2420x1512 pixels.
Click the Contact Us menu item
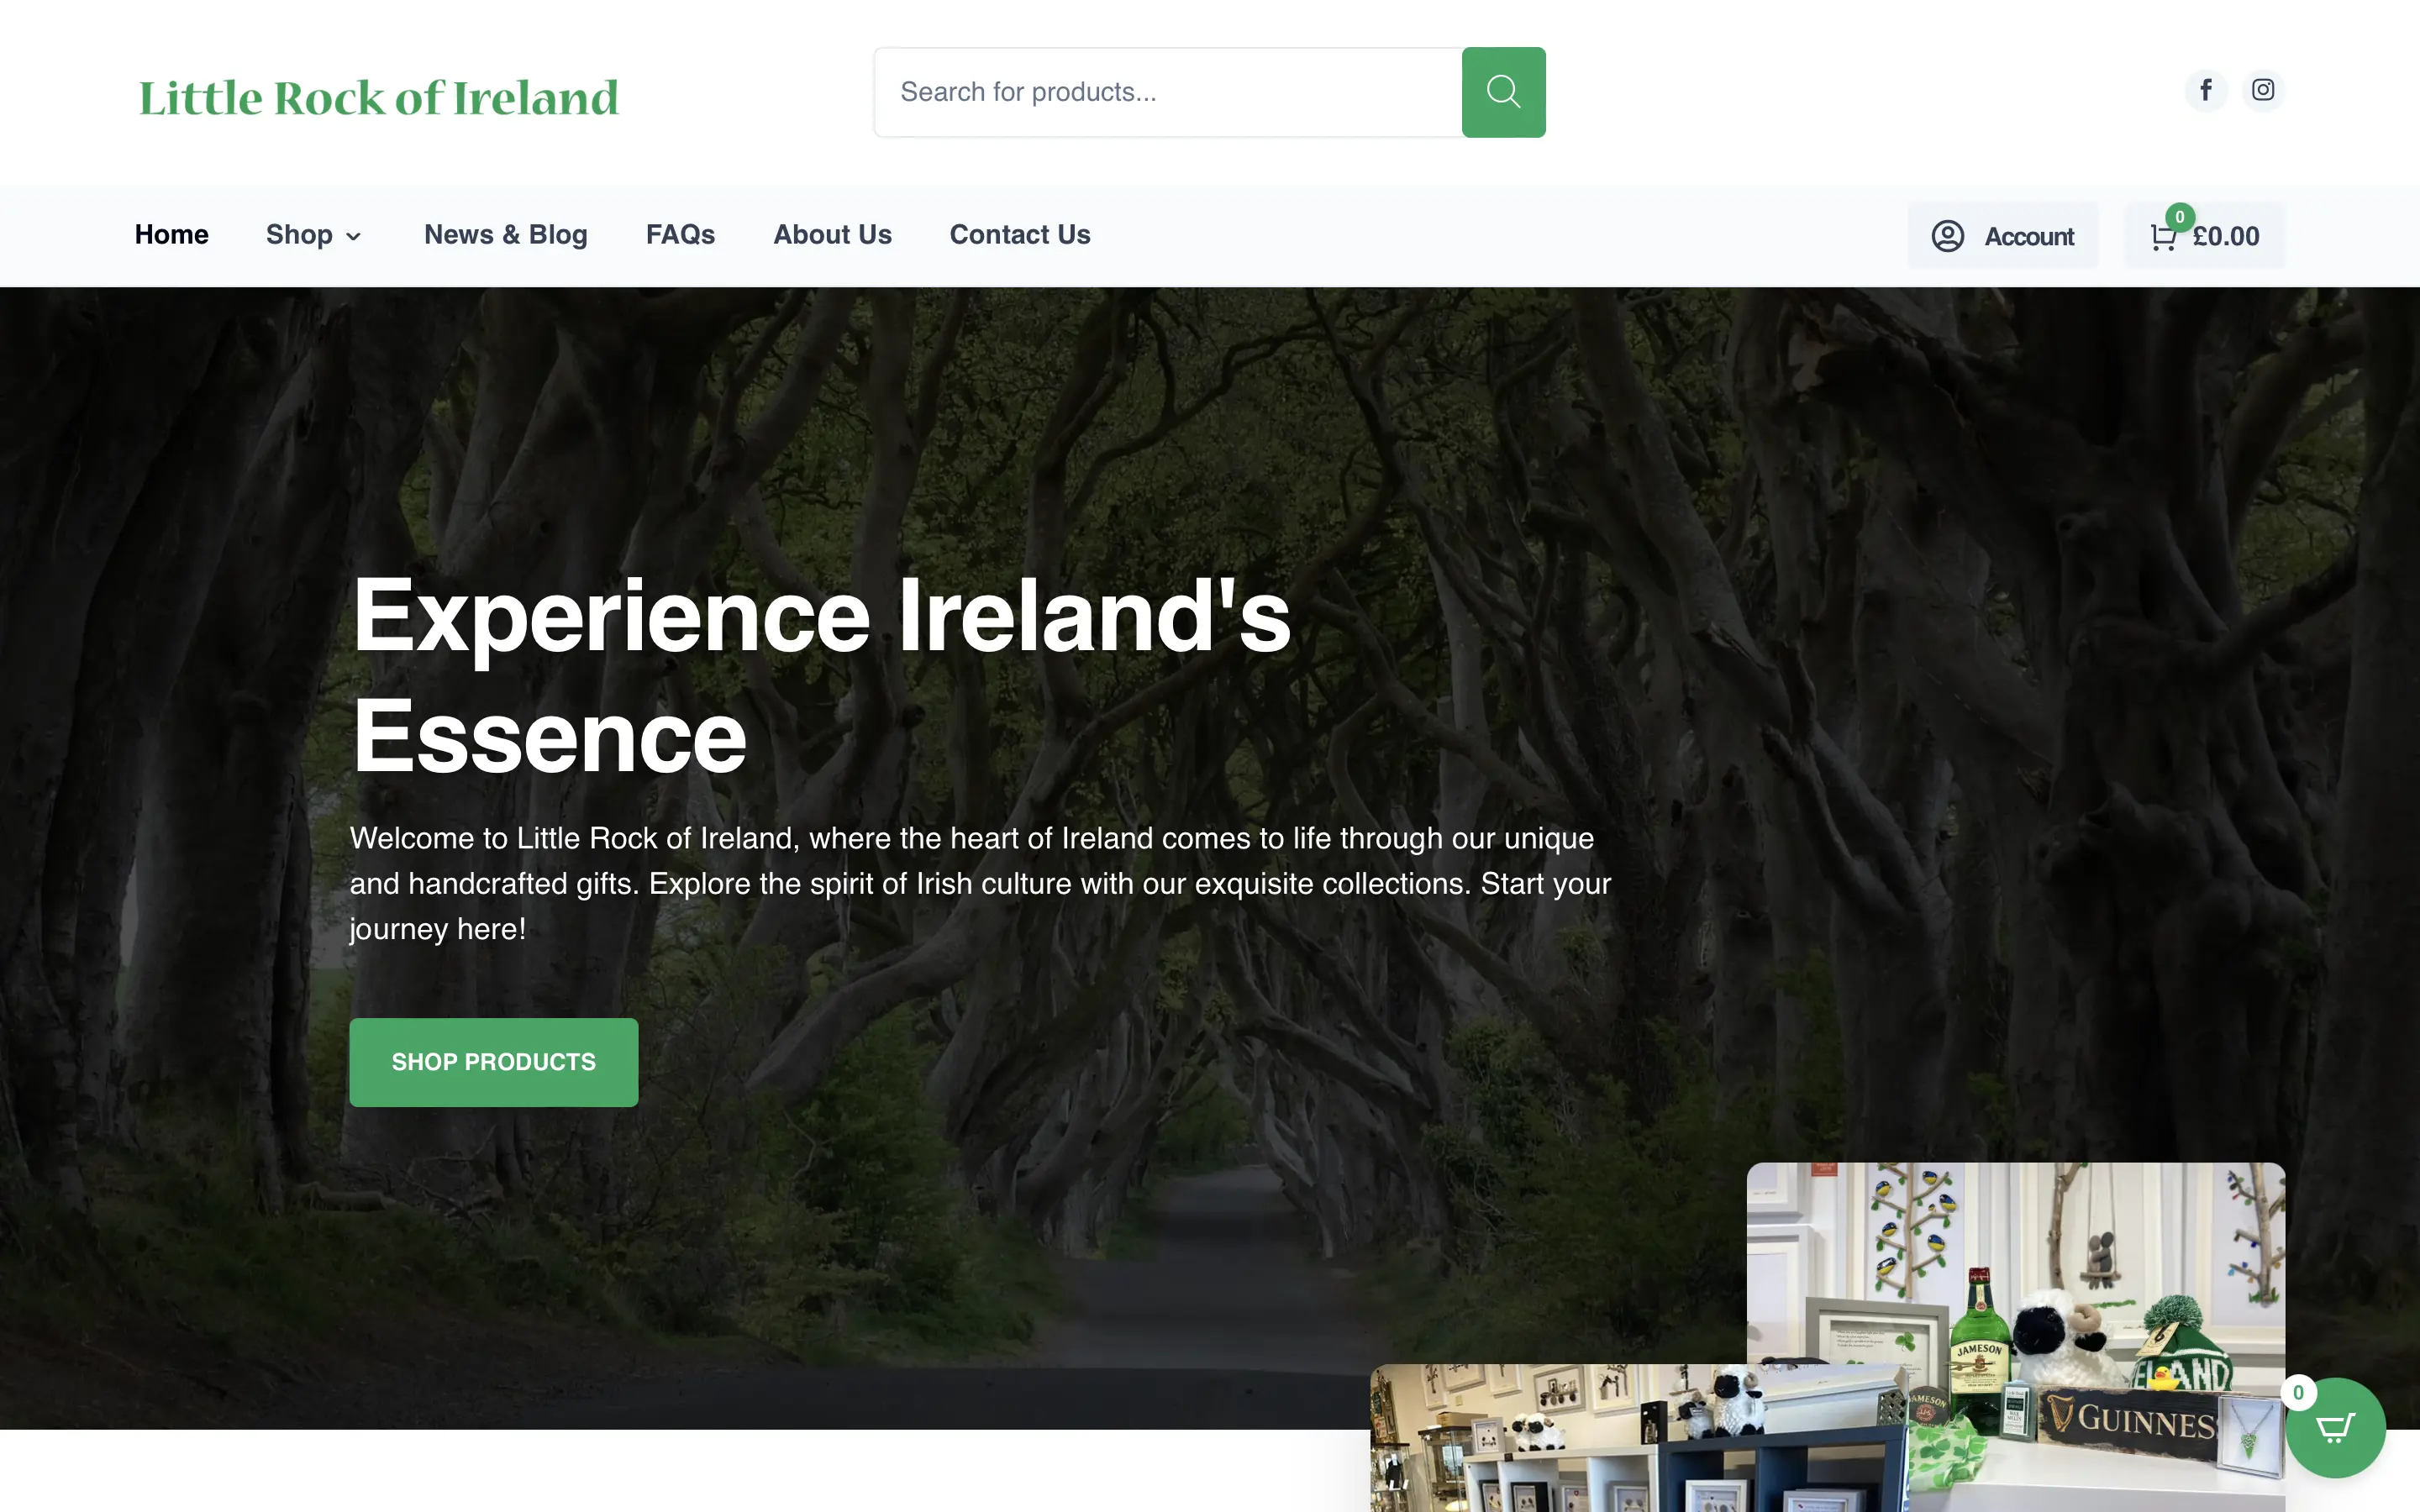(x=1019, y=234)
